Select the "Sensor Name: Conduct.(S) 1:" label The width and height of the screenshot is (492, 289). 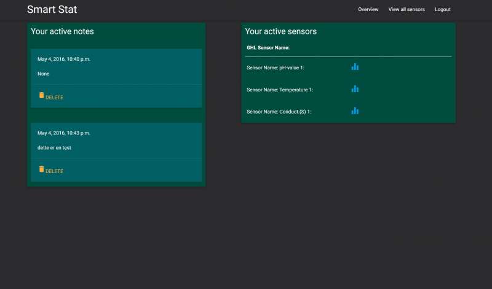[x=279, y=112]
